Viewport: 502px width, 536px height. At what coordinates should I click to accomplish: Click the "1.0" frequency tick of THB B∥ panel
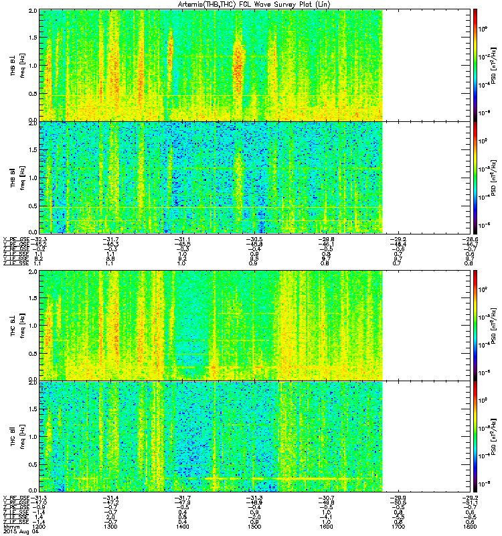(x=33, y=178)
